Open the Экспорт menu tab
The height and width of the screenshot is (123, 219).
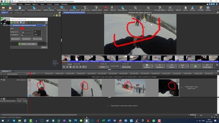tap(49, 4)
